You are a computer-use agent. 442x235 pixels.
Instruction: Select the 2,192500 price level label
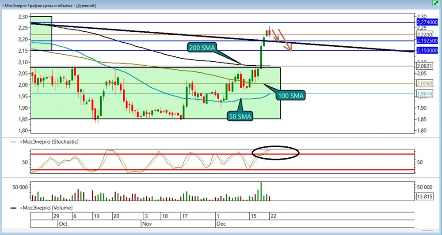pos(427,41)
